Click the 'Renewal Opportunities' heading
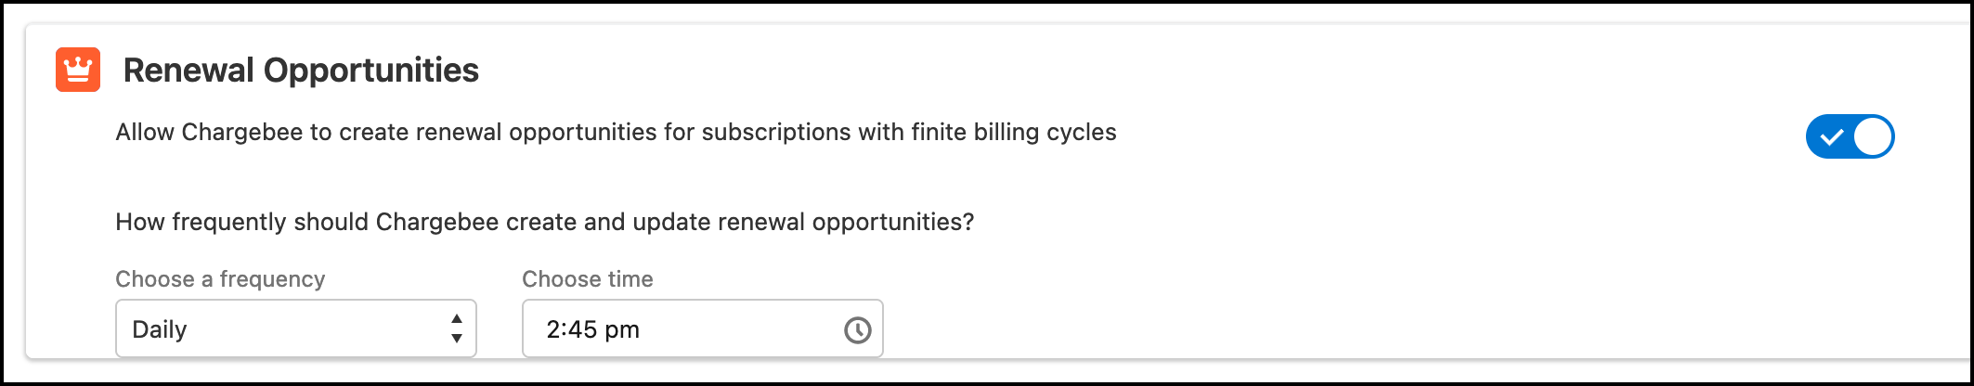This screenshot has width=1974, height=386. (x=301, y=71)
